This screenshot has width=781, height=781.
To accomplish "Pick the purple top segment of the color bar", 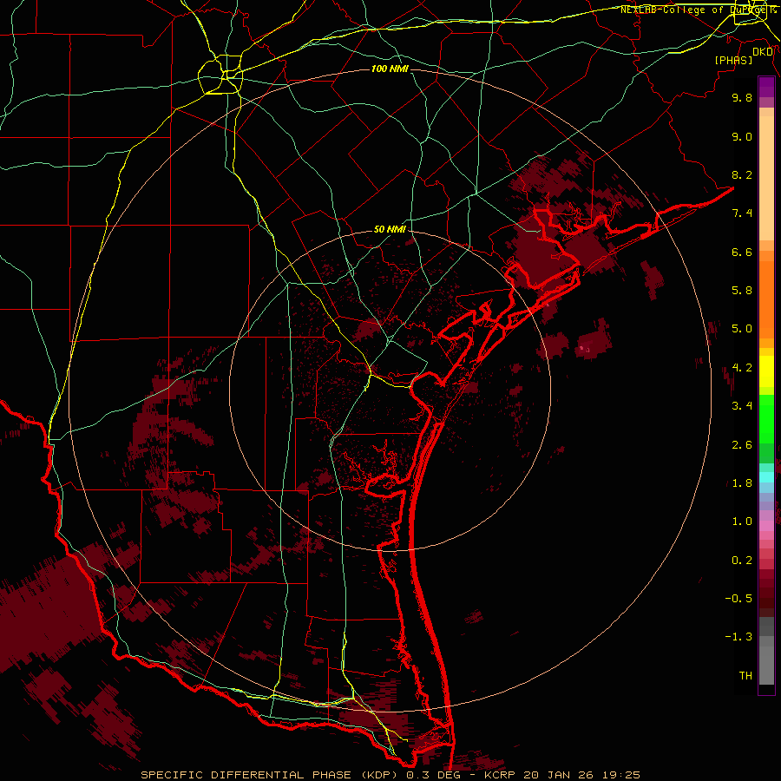I will coord(766,87).
